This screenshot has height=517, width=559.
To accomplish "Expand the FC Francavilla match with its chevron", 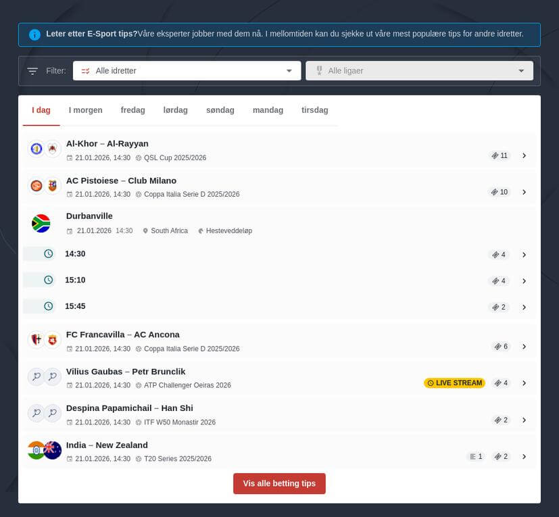I will click(x=525, y=346).
